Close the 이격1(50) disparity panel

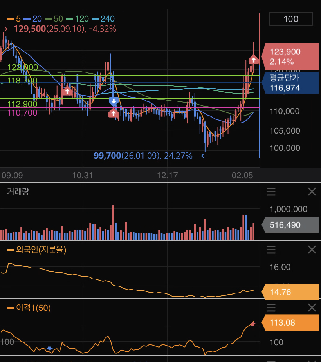pos(312,308)
